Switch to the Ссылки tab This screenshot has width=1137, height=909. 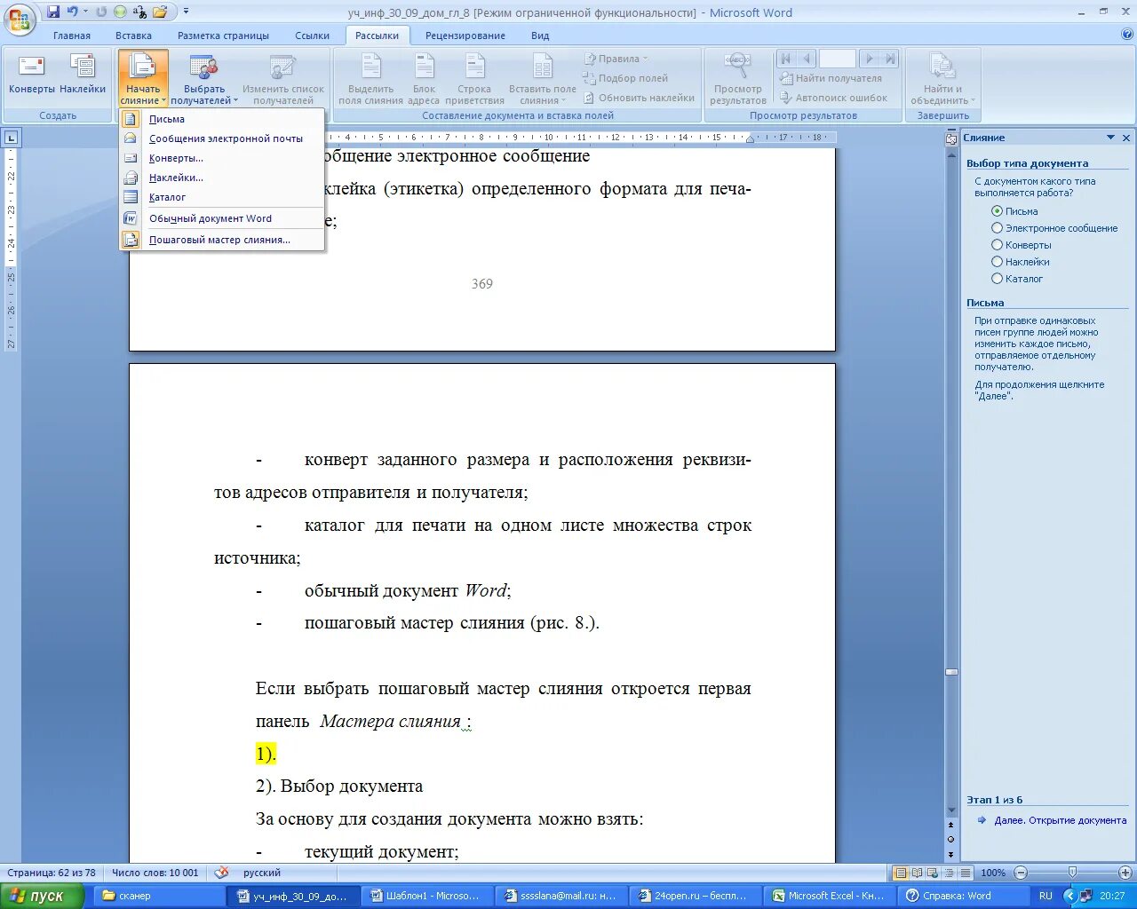pos(313,36)
